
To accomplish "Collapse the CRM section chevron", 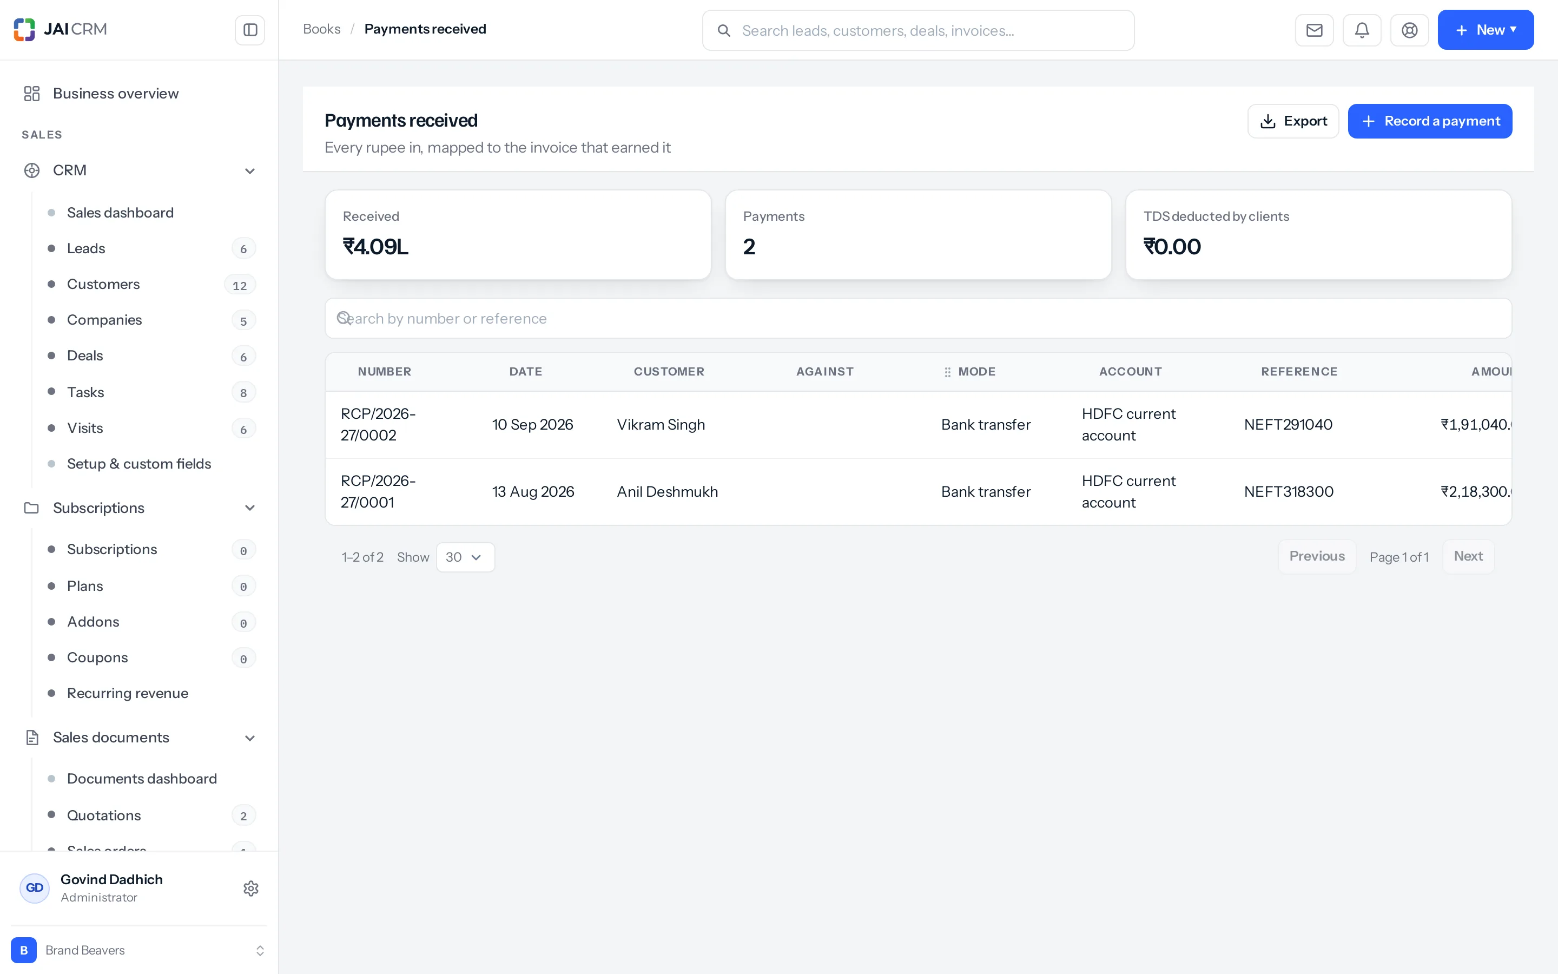I will point(250,170).
